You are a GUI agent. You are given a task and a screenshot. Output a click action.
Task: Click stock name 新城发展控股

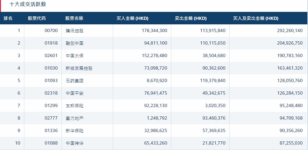pyautogui.click(x=79, y=68)
